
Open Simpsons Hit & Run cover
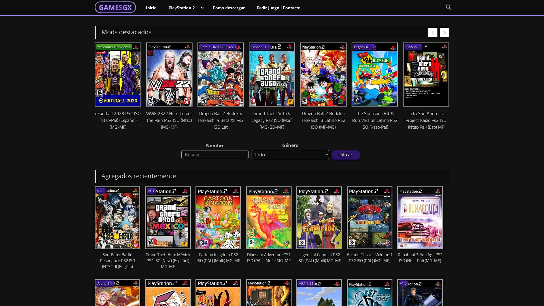pos(375,75)
